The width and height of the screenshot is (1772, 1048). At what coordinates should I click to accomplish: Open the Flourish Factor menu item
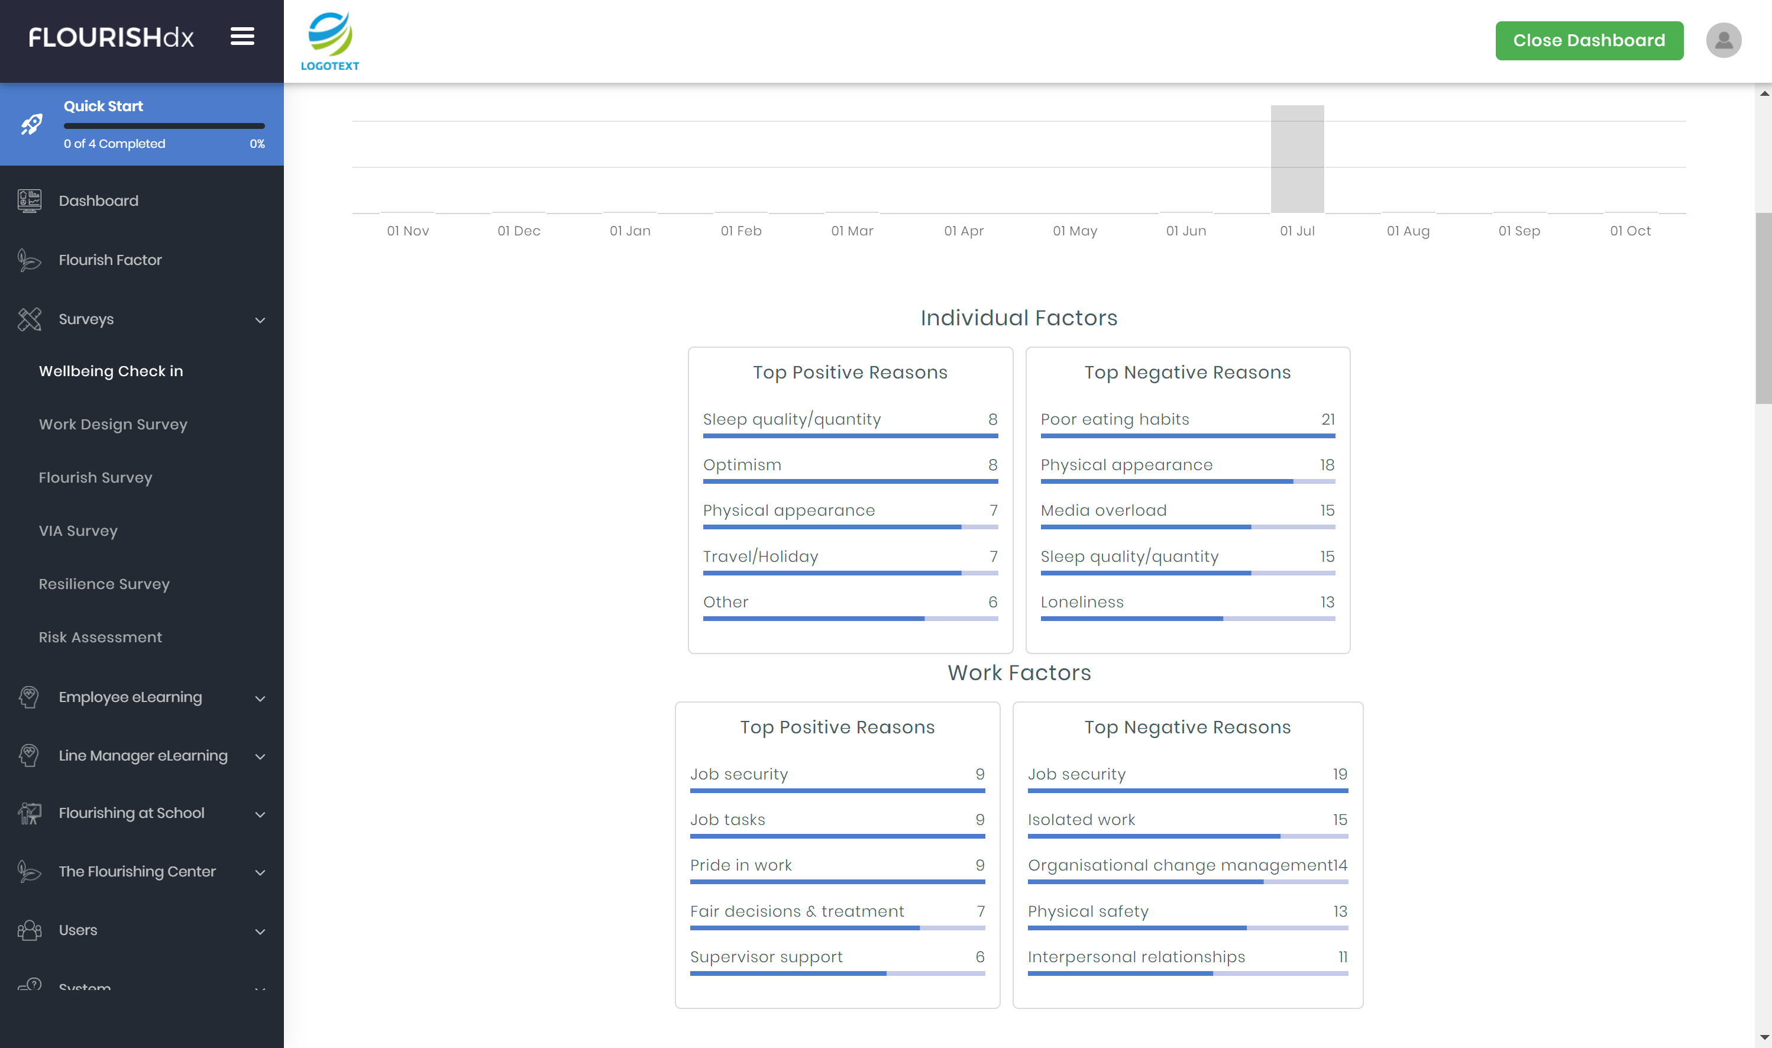point(142,260)
